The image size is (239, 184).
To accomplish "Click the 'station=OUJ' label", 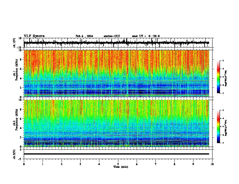I will (112, 36).
